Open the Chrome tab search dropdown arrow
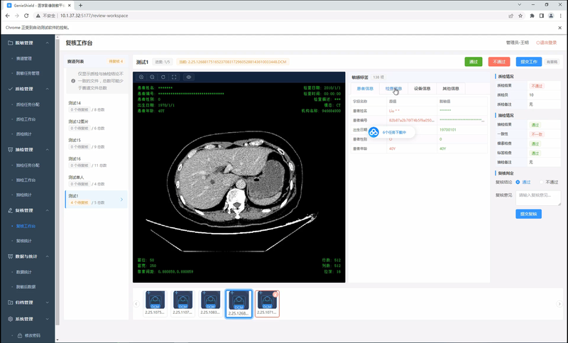 pyautogui.click(x=520, y=5)
